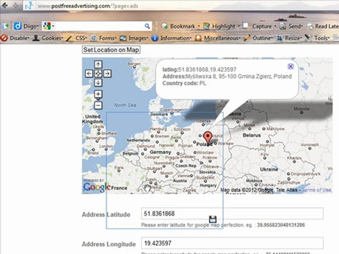Pan the map down with the arrow
Image resolution: width=339 pixels, height=254 pixels.
[98, 83]
